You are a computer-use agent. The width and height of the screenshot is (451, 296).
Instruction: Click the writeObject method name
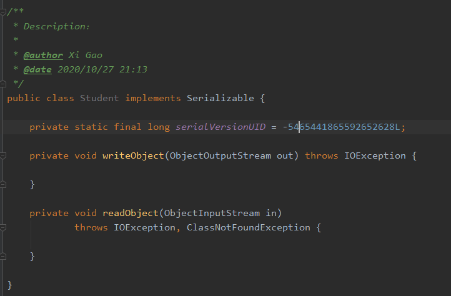tap(133, 155)
